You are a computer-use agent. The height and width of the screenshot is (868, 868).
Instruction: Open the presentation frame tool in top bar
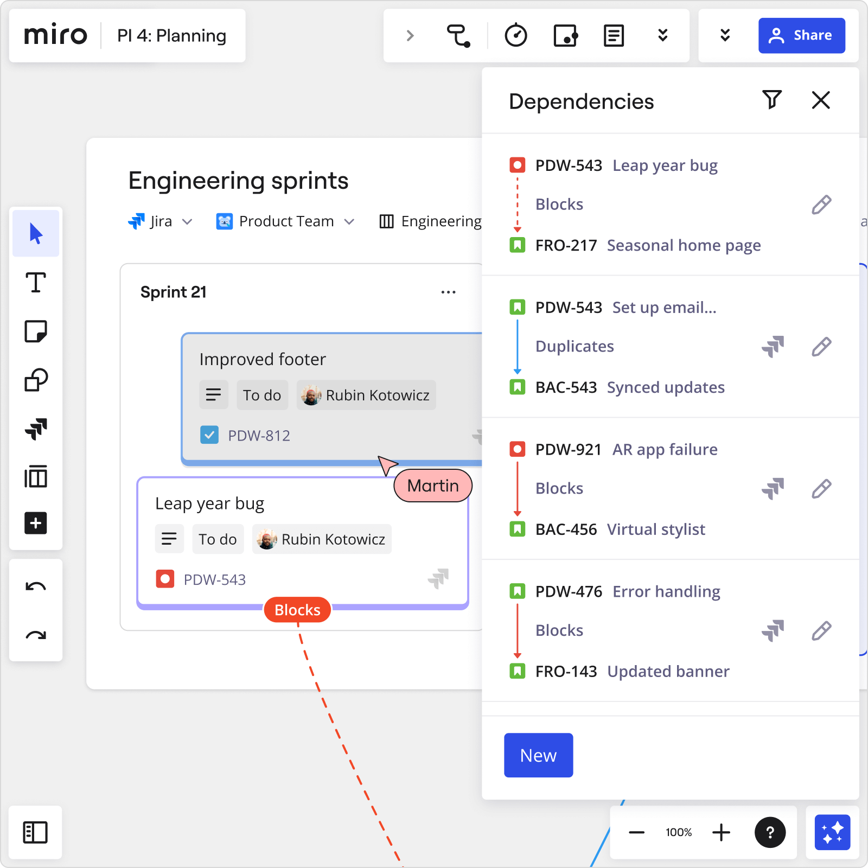[x=565, y=36]
